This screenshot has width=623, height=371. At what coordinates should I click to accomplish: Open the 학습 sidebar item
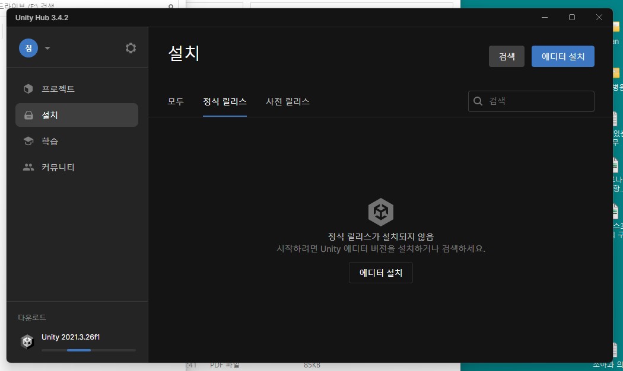coord(77,141)
